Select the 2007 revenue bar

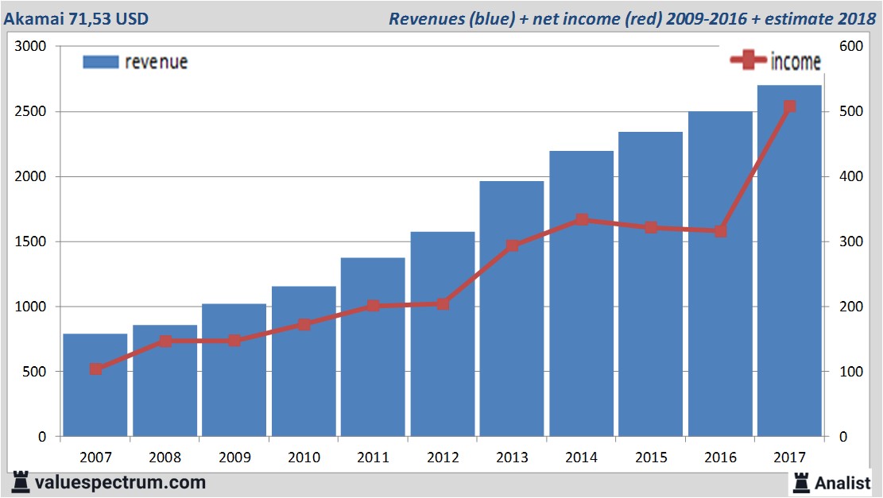click(x=95, y=385)
